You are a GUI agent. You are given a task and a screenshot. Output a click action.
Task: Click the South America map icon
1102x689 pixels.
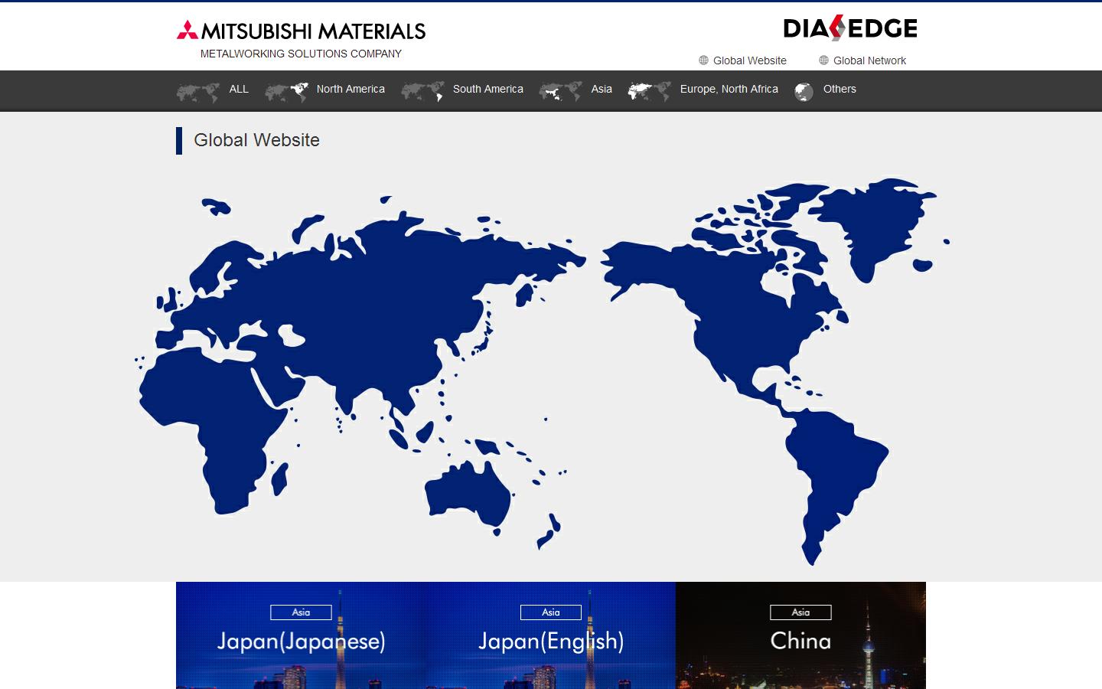pyautogui.click(x=423, y=90)
